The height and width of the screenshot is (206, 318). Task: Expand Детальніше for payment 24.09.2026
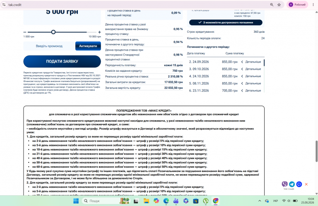pos(251,62)
